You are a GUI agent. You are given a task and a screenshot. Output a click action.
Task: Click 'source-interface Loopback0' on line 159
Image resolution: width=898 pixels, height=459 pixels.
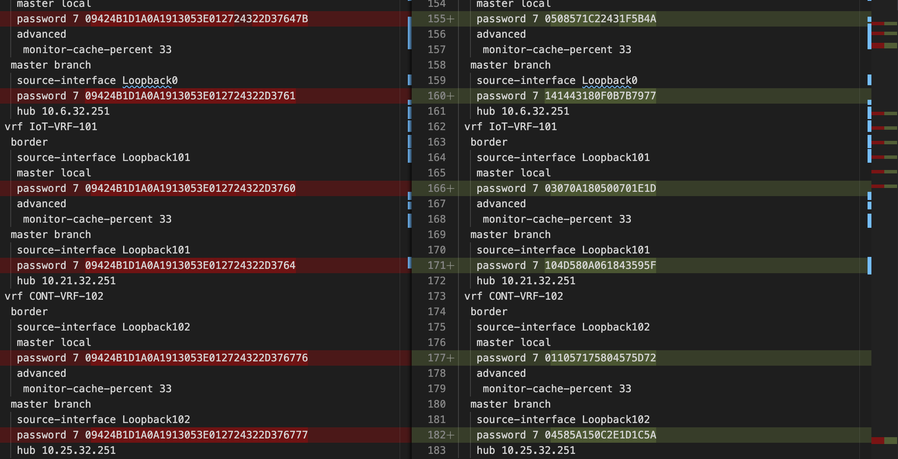557,80
